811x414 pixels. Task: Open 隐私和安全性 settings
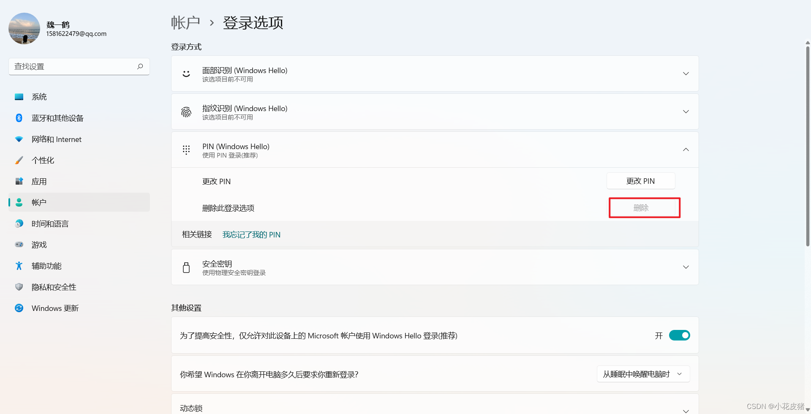[x=79, y=287]
